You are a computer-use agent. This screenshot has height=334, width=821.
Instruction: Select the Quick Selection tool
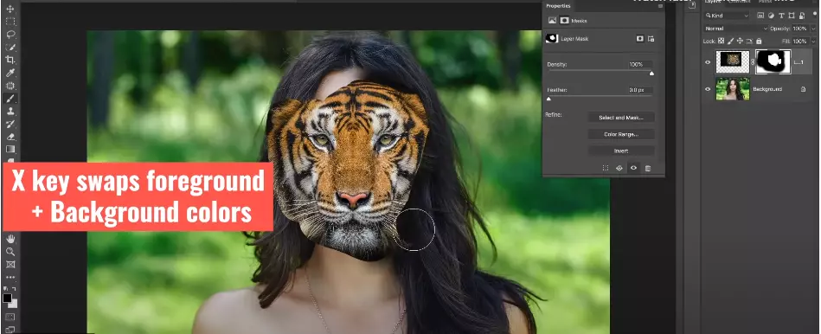coord(10,47)
